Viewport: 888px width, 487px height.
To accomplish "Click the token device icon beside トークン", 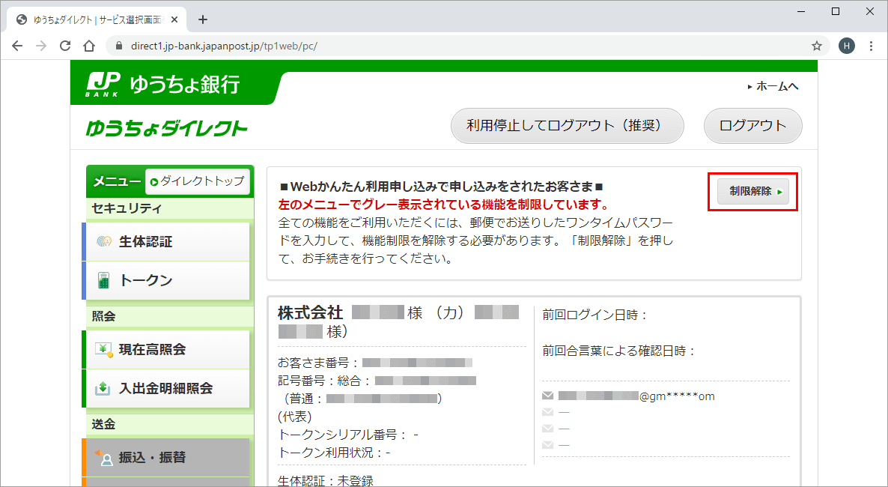I will 103,281.
